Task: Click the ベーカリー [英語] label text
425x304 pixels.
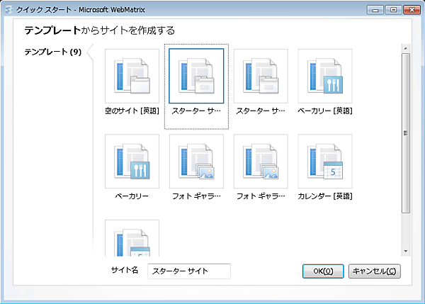Action: point(325,111)
